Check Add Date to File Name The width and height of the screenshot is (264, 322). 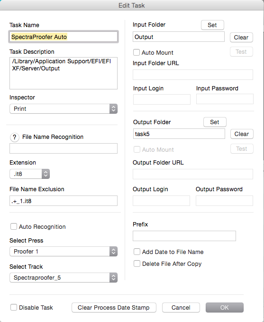click(137, 252)
